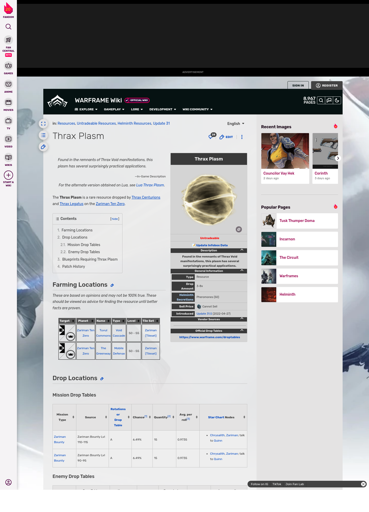Click floating pencil edit button
Viewport: 369px width, 512px height.
(x=43, y=147)
